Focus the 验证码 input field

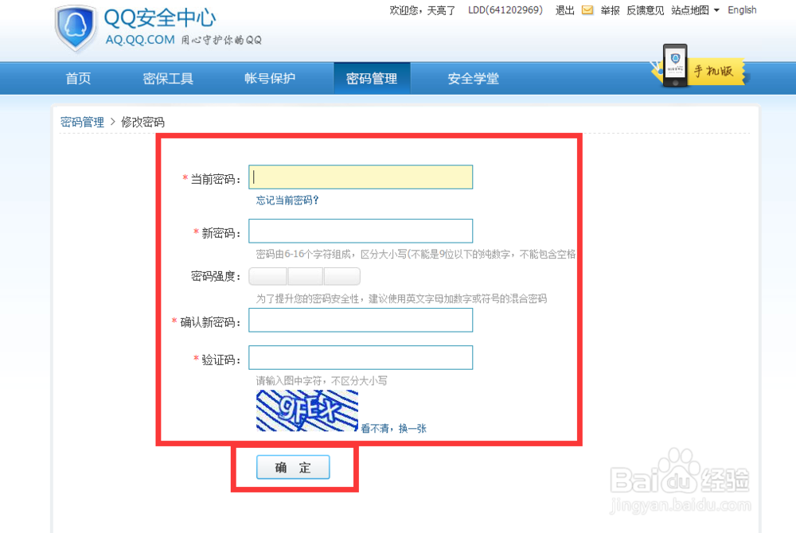pyautogui.click(x=361, y=357)
